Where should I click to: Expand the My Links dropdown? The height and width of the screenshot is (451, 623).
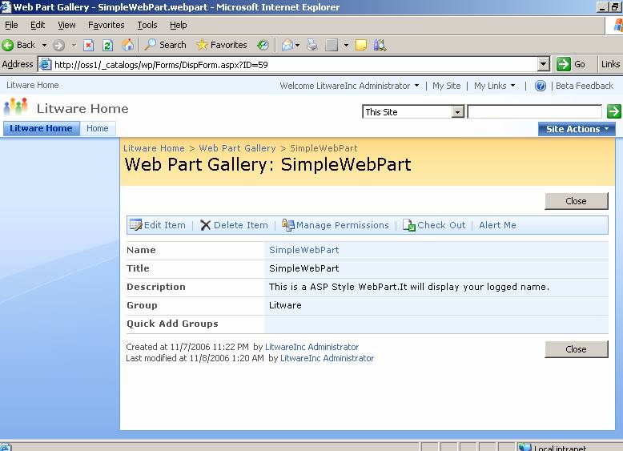pos(494,86)
